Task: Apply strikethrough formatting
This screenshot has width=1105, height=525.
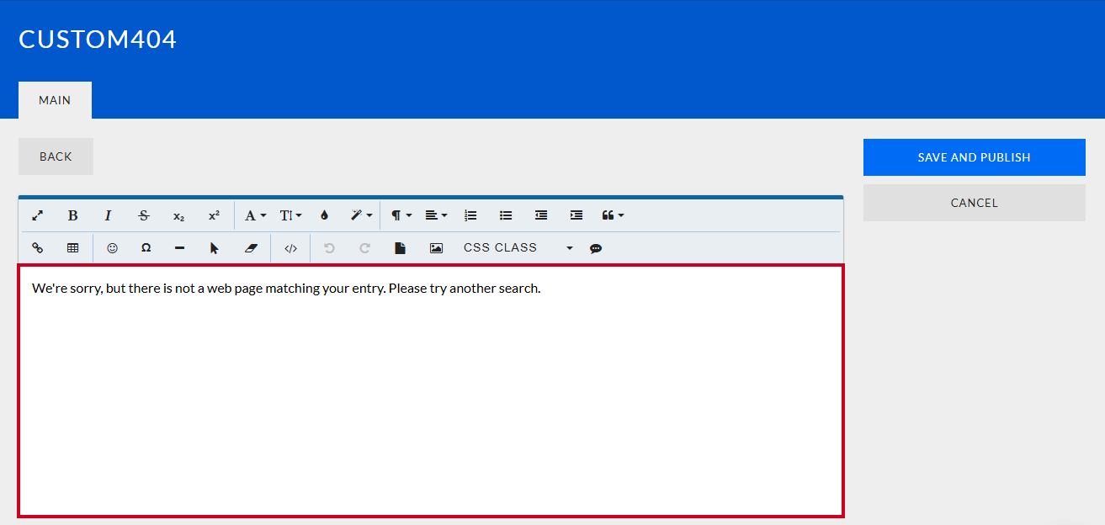Action: tap(143, 215)
